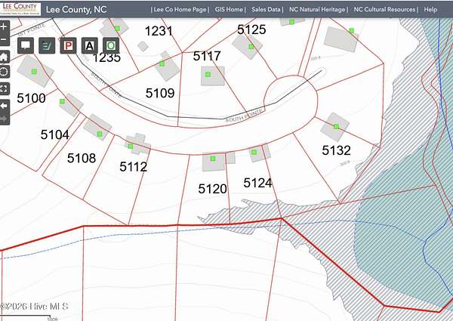Go back to previous map extent
This screenshot has height=321, width=453.
pyautogui.click(x=4, y=105)
